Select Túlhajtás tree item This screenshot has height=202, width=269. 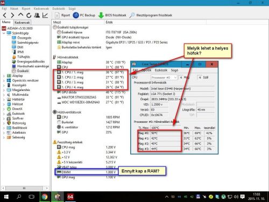point(21,57)
